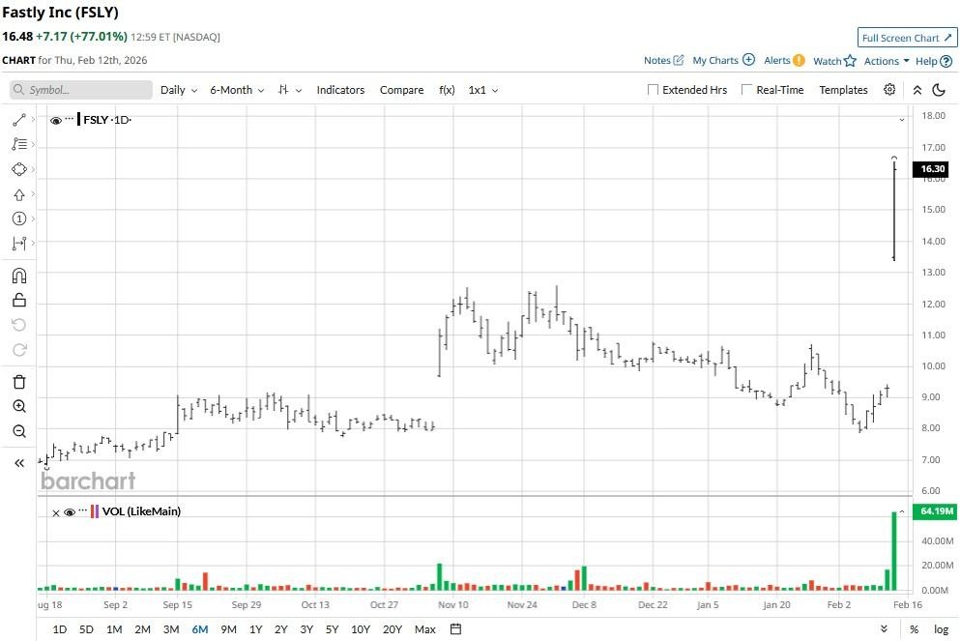The height and width of the screenshot is (641, 961).
Task: Select the 20Y time range
Action: click(x=393, y=629)
